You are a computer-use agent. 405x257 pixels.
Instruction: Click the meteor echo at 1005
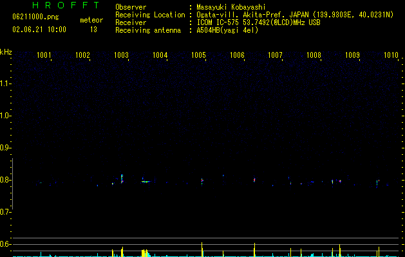click(202, 181)
